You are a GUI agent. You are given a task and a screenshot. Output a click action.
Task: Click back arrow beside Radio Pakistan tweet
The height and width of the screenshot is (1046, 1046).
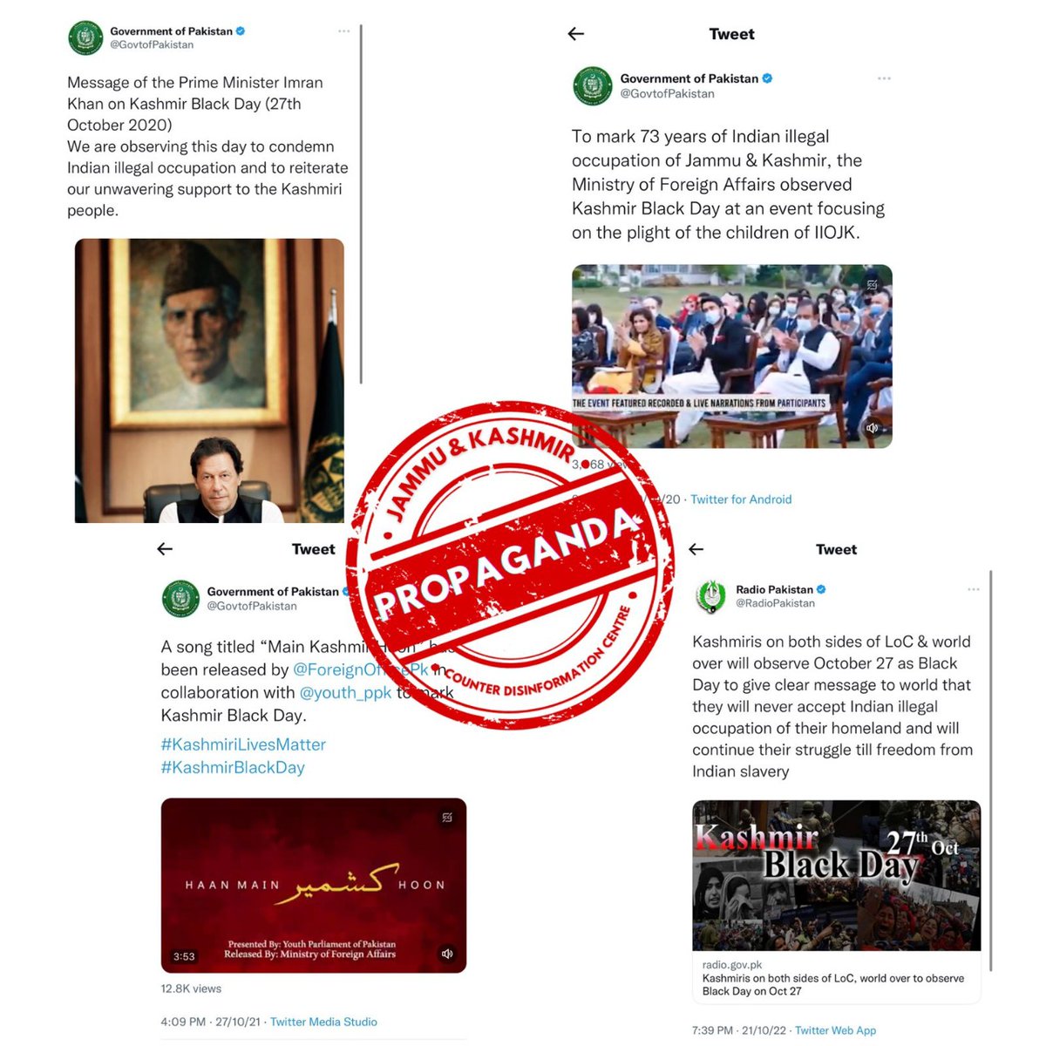point(696,549)
